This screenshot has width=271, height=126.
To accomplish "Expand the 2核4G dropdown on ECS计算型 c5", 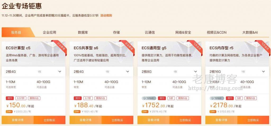I will click(x=34, y=72).
